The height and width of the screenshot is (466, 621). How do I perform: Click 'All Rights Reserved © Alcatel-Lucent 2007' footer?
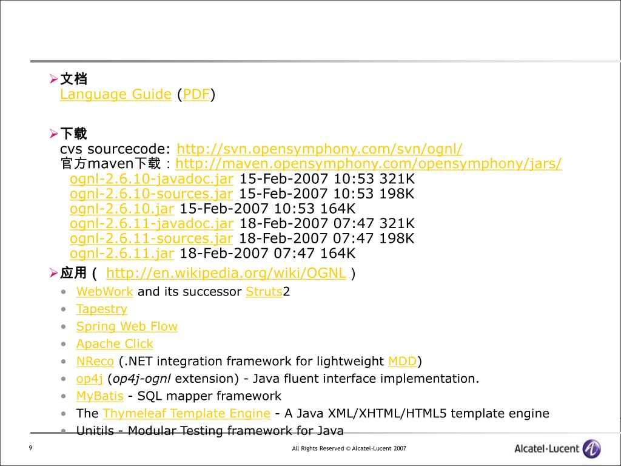[349, 448]
